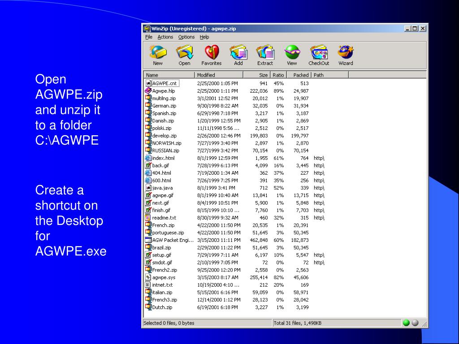Screen dimensions: 459x344
Task: Click the 'Selected 0 files, 0 bytes' status text
Action: [169, 323]
